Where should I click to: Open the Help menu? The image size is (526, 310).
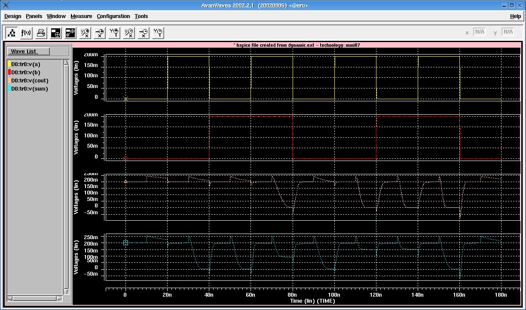515,16
